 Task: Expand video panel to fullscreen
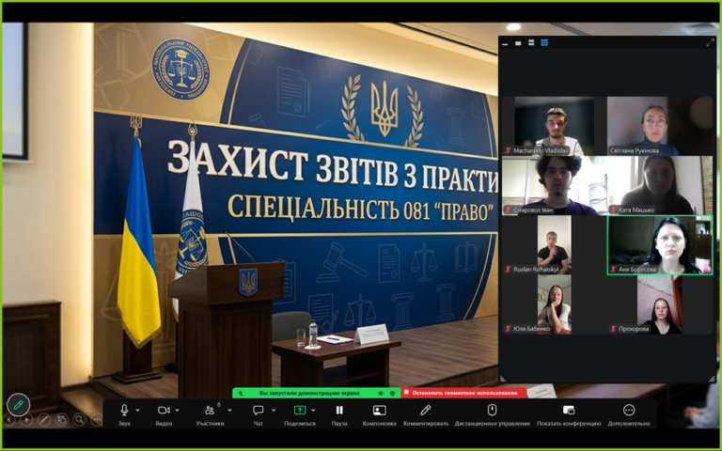coord(710,43)
